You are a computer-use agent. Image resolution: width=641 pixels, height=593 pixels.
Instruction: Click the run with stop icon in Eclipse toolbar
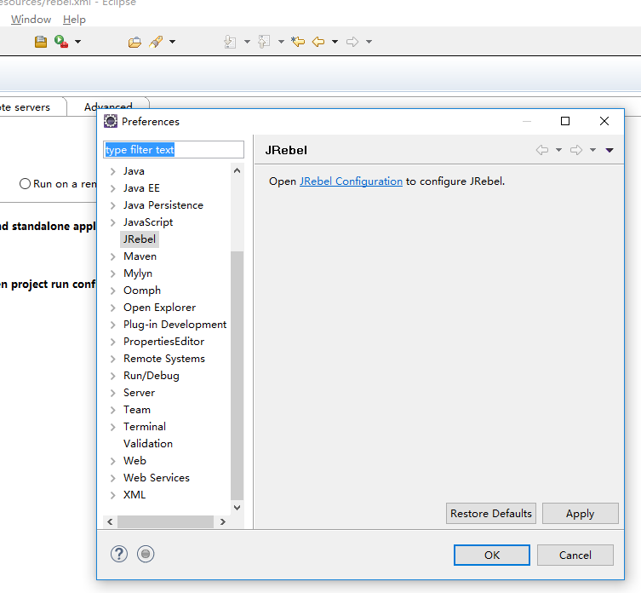tap(61, 42)
